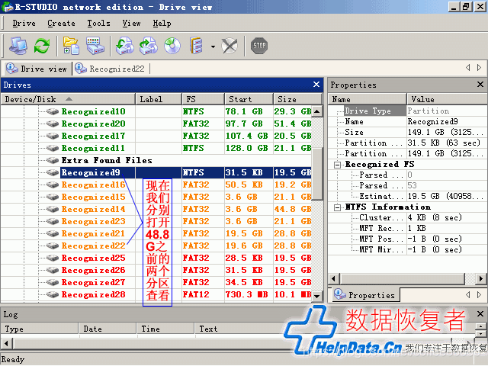Click the Open Image disk icon

pos(148,46)
